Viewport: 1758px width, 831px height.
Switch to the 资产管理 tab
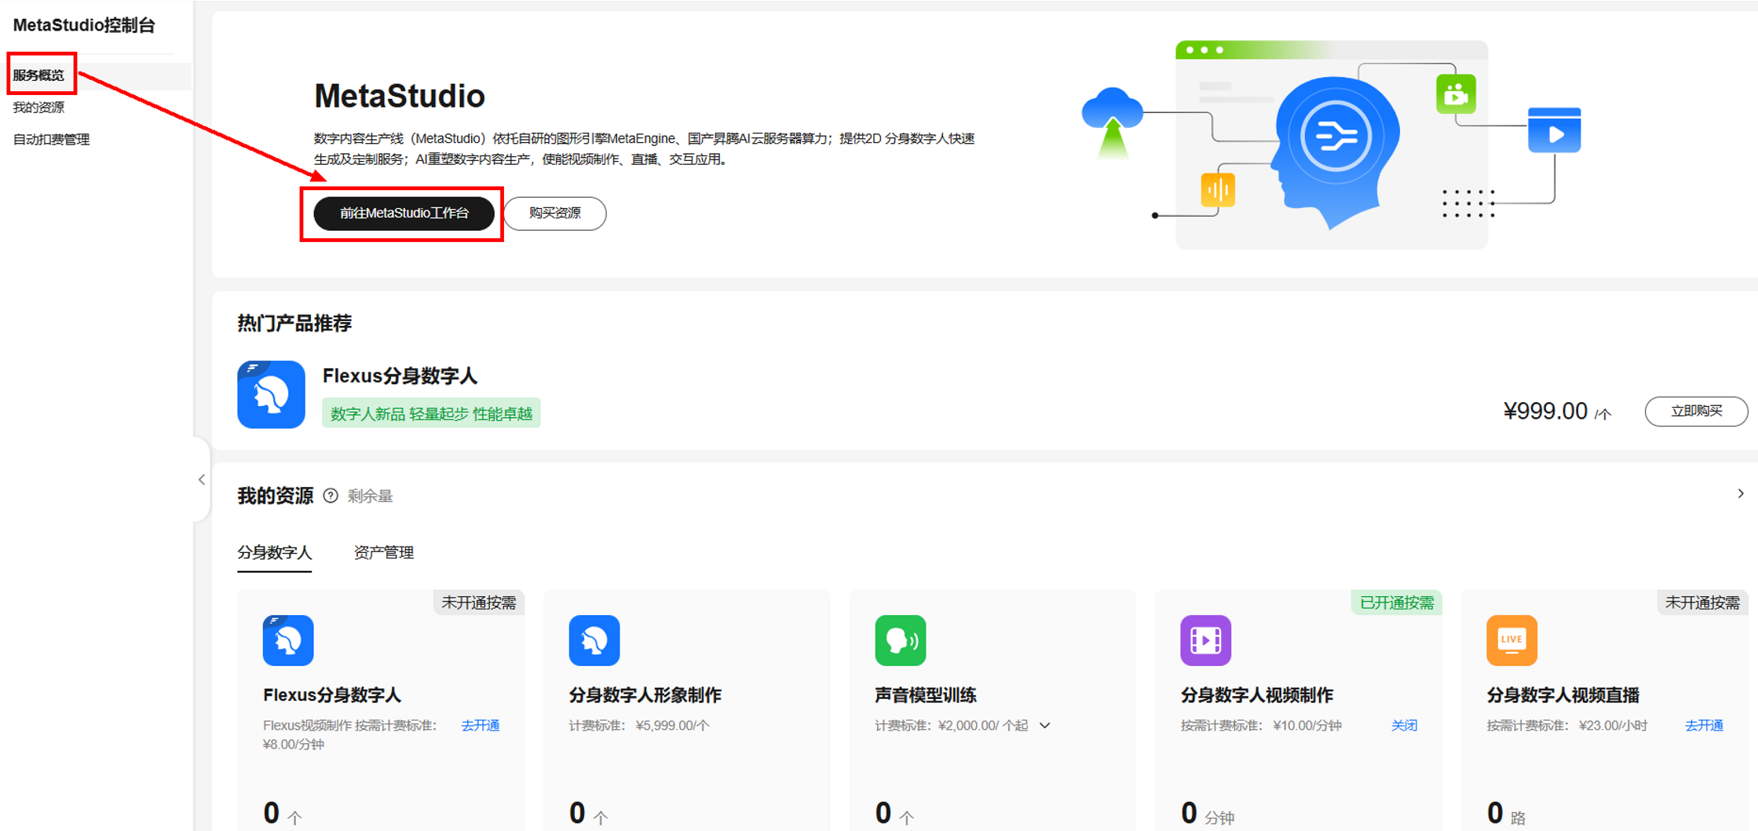383,553
